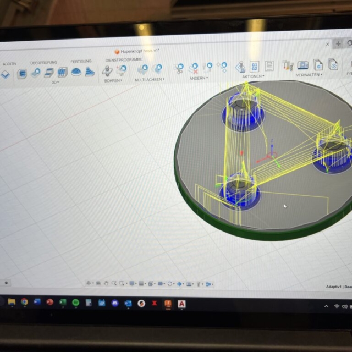The width and height of the screenshot is (352, 352).
Task: Open the setup sheet icon in Aktionen
Action: click(x=268, y=67)
